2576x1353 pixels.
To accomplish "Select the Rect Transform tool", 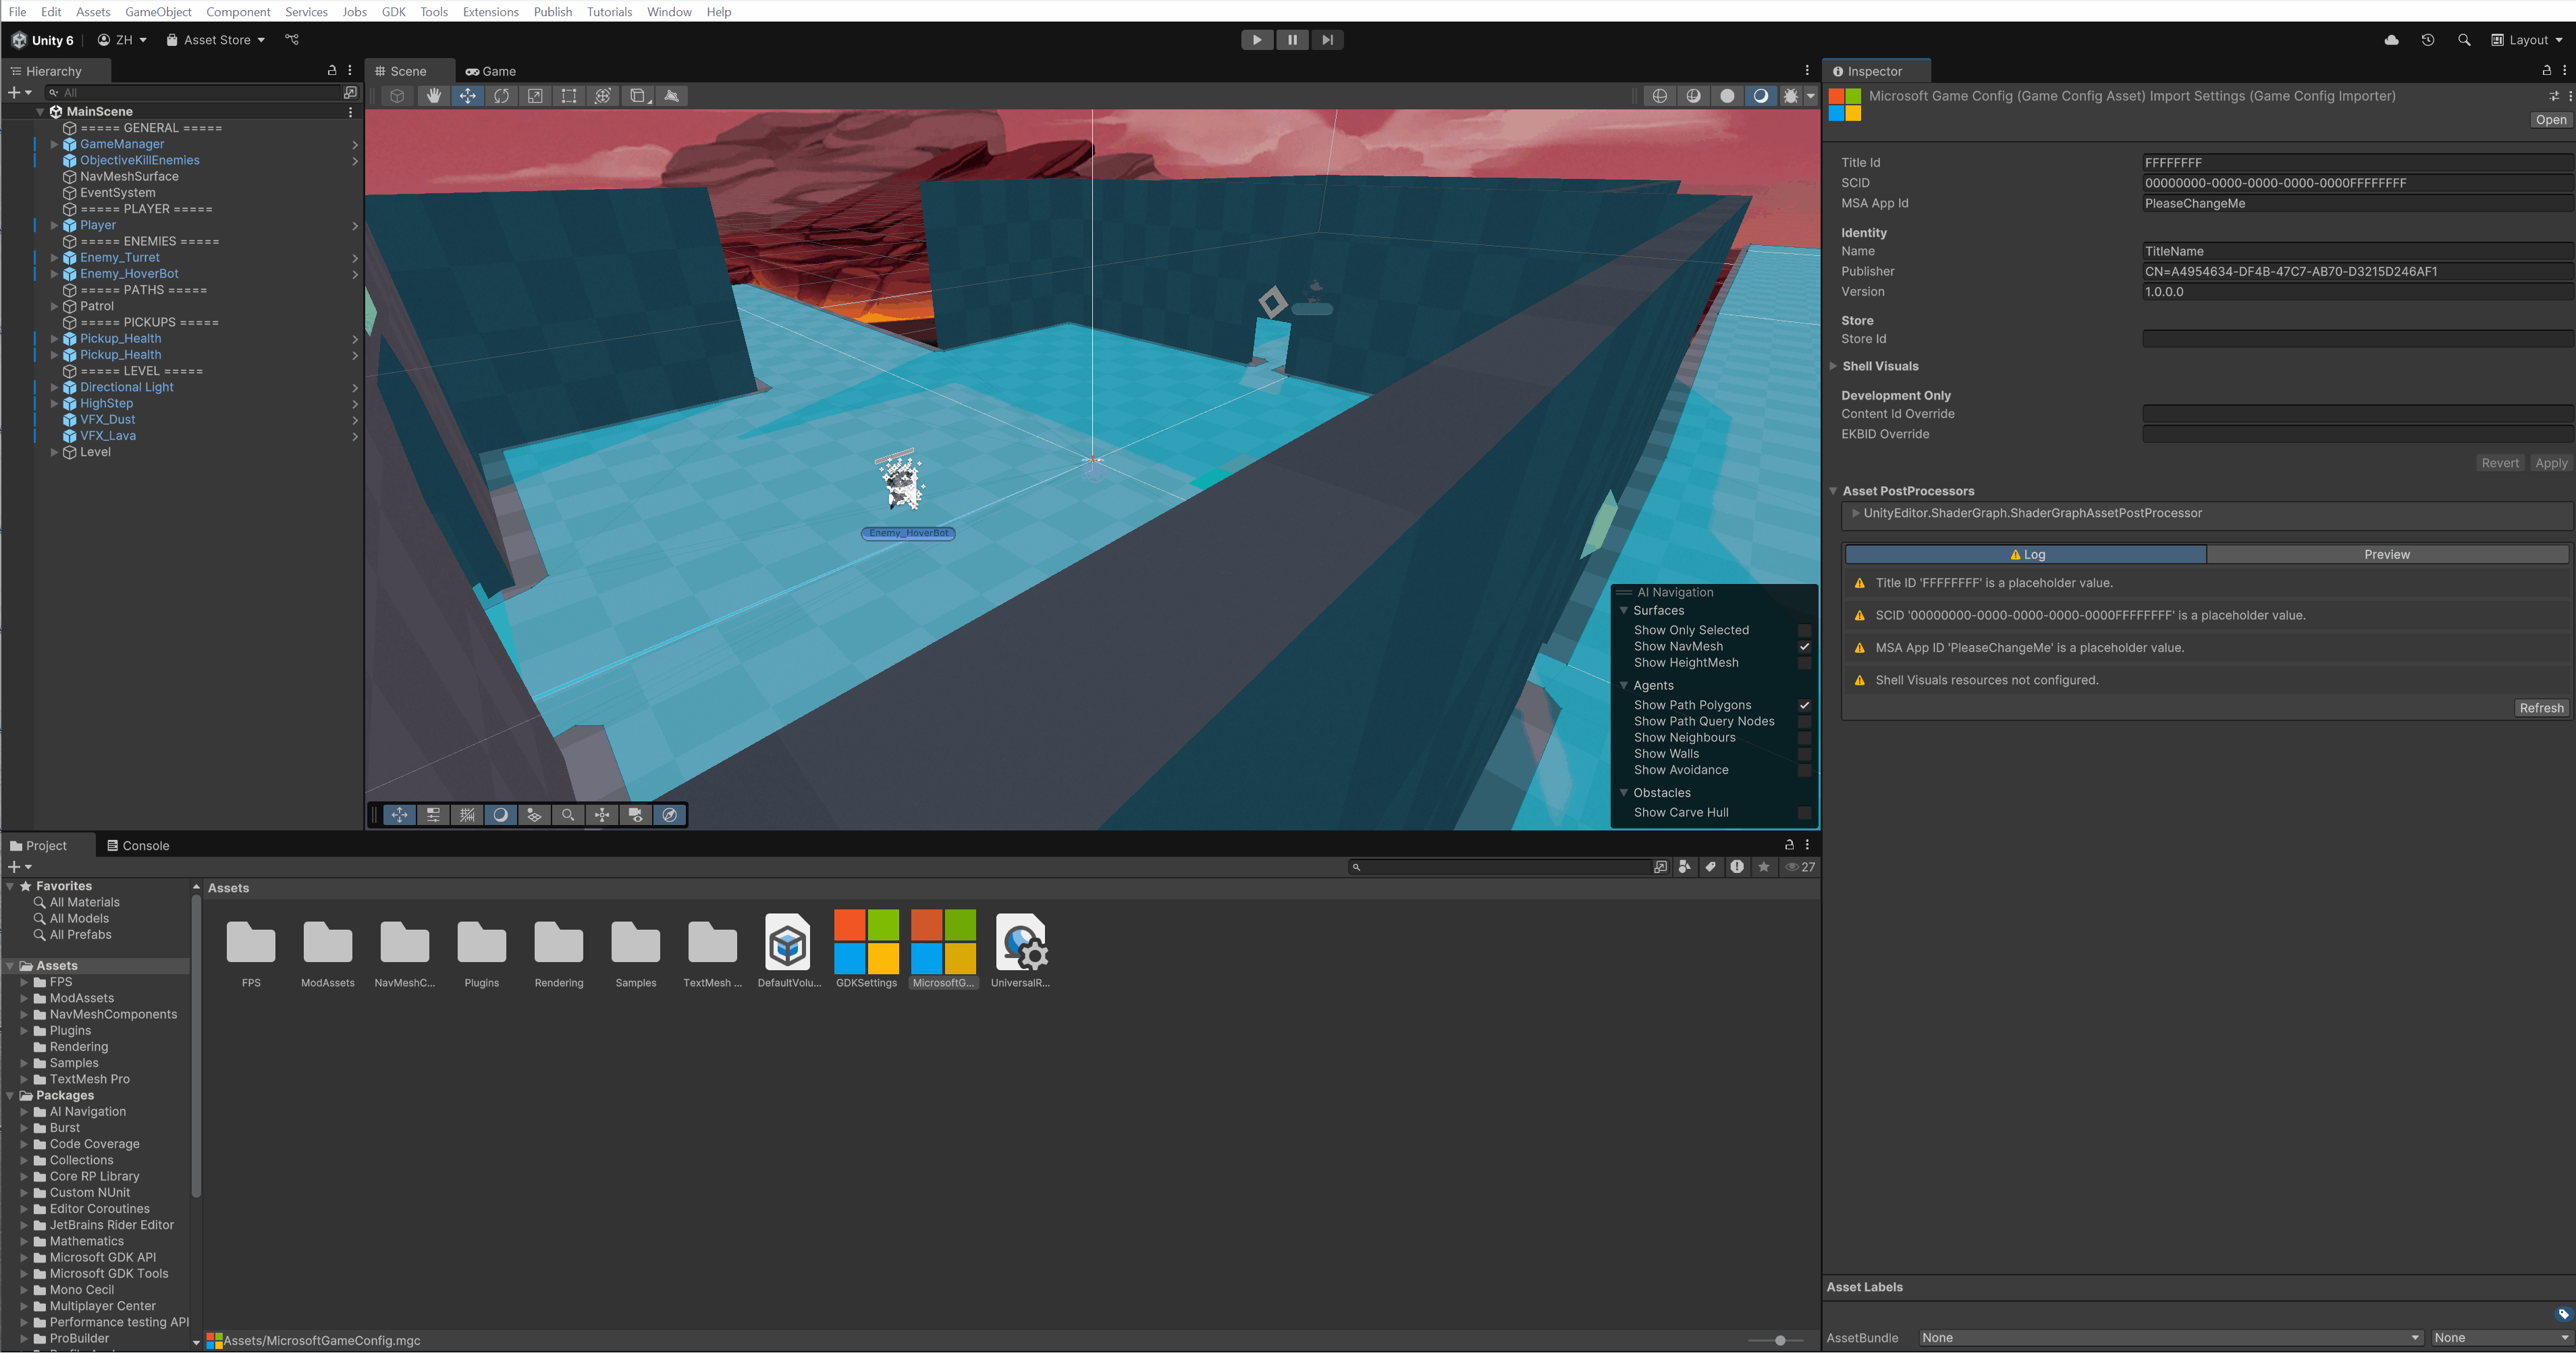I will click(x=569, y=96).
